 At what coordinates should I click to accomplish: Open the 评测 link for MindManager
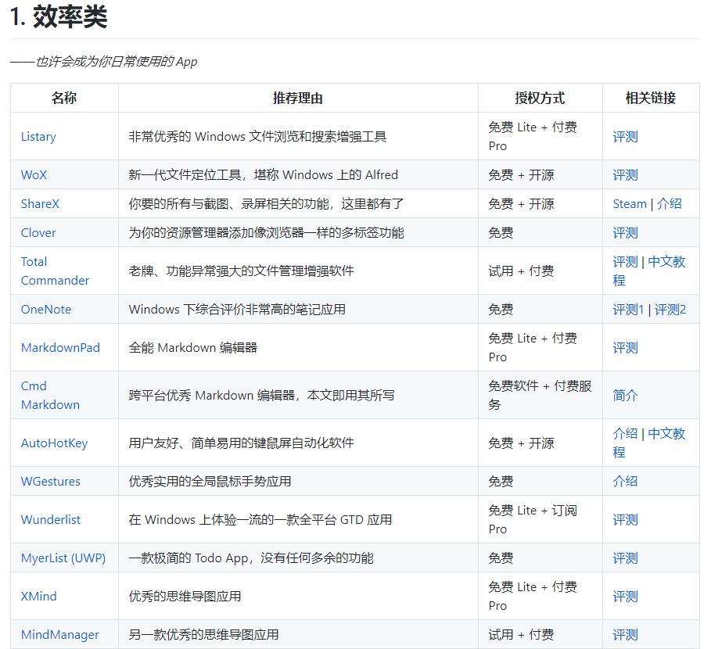pos(624,634)
